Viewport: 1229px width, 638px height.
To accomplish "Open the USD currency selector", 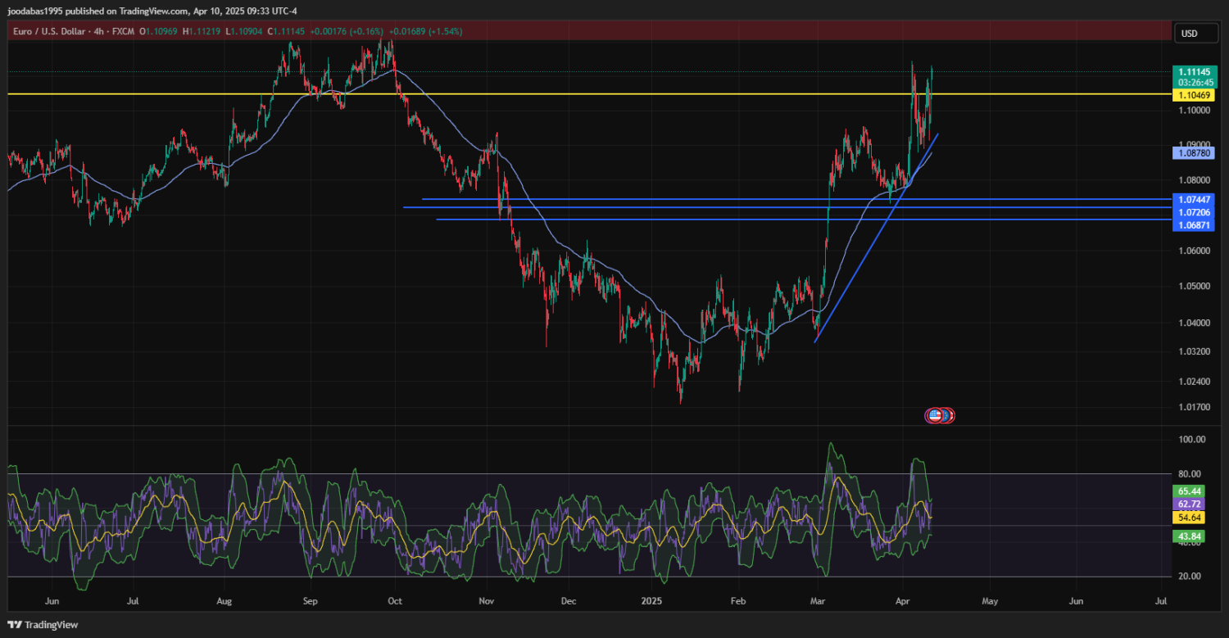I will (x=1188, y=34).
